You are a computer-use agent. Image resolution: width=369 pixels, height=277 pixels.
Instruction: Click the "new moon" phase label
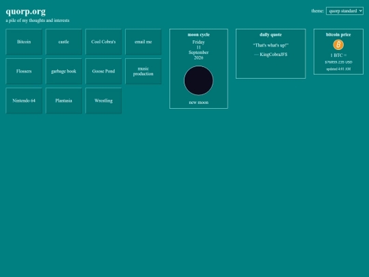[x=199, y=103]
